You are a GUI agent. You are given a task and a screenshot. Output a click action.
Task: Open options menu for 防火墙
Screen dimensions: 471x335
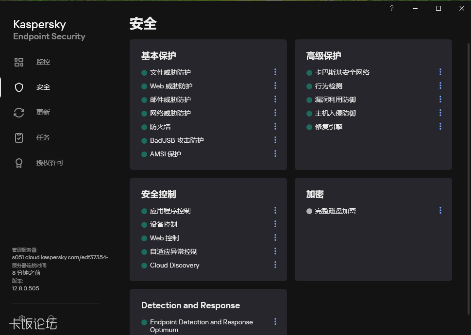click(275, 126)
